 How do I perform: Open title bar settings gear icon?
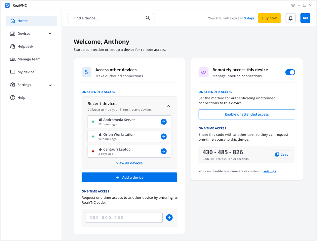(x=293, y=5)
